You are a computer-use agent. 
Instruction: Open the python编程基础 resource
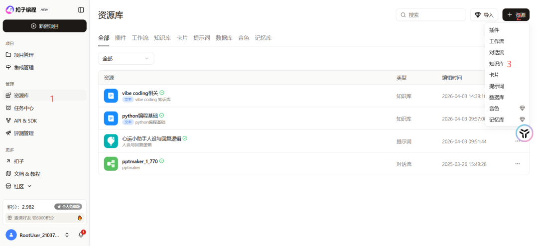140,116
